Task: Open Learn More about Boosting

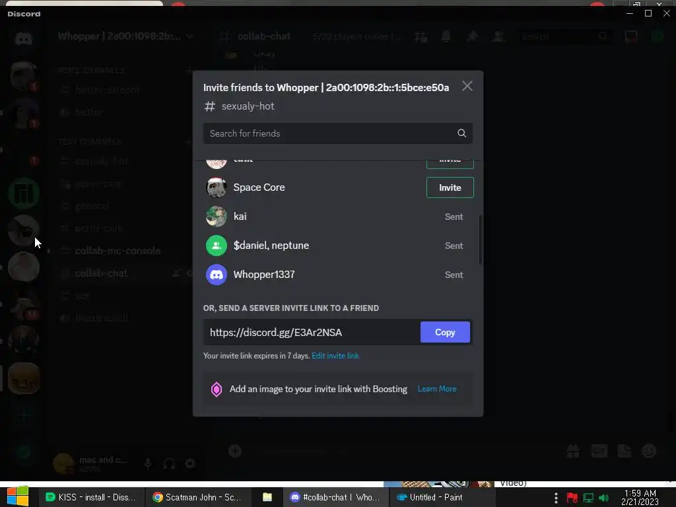Action: (437, 389)
